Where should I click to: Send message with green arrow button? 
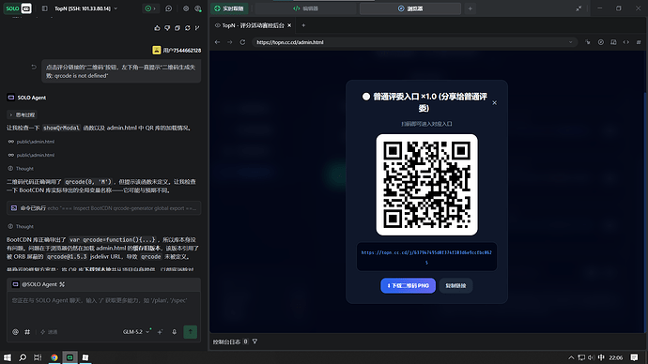pos(190,332)
